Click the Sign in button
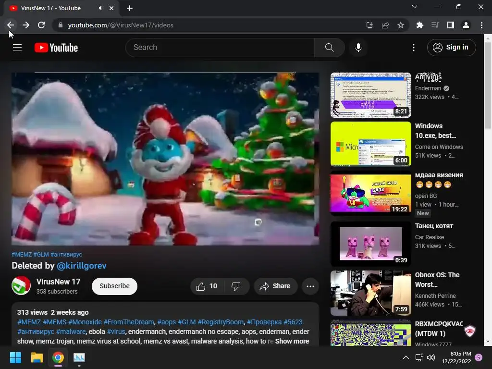This screenshot has width=492, height=369. (451, 48)
